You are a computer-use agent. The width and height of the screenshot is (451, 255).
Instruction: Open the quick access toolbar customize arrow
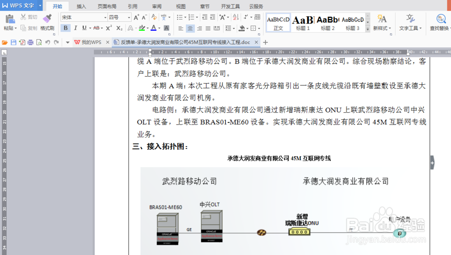click(x=68, y=42)
